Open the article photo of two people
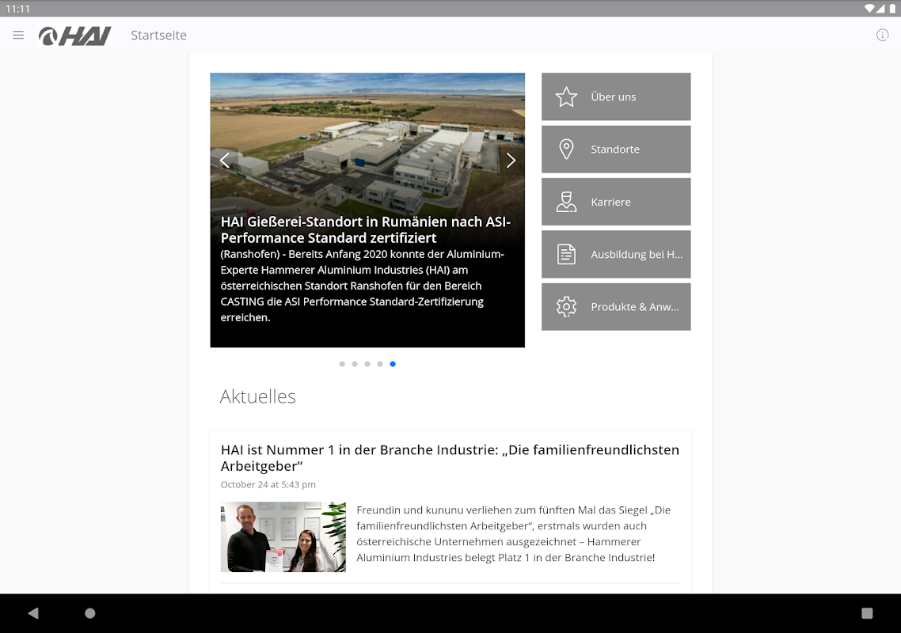This screenshot has width=901, height=633. click(283, 537)
